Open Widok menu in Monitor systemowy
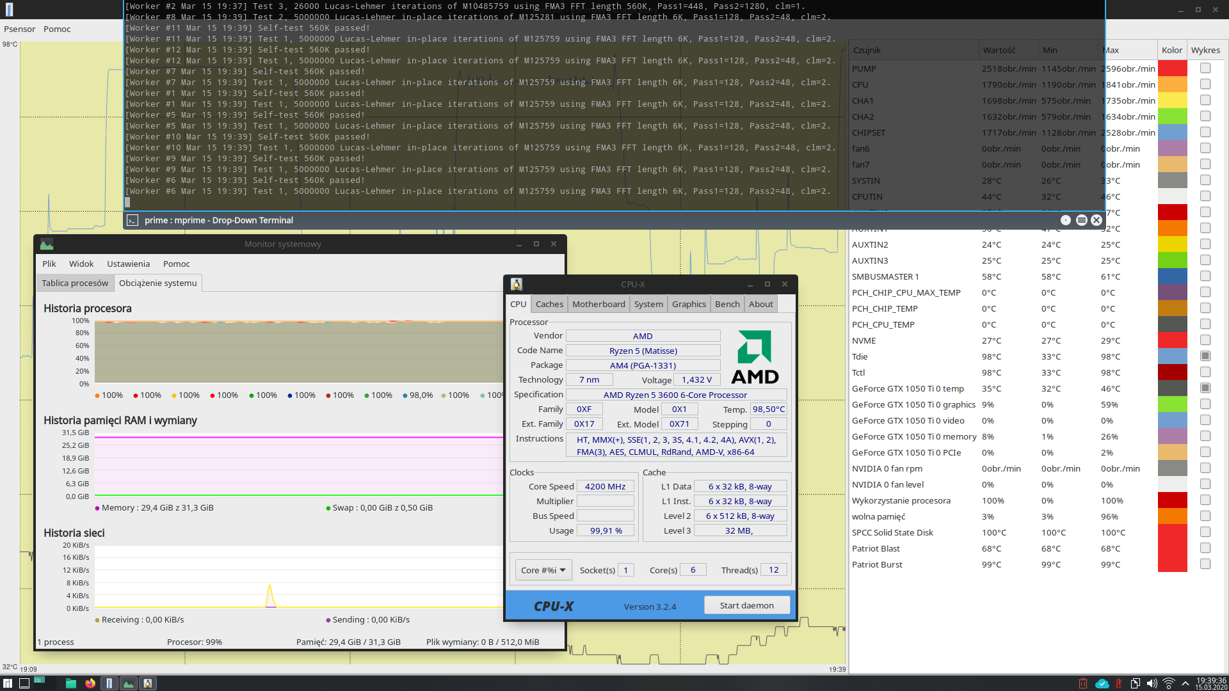The image size is (1229, 691). click(81, 264)
